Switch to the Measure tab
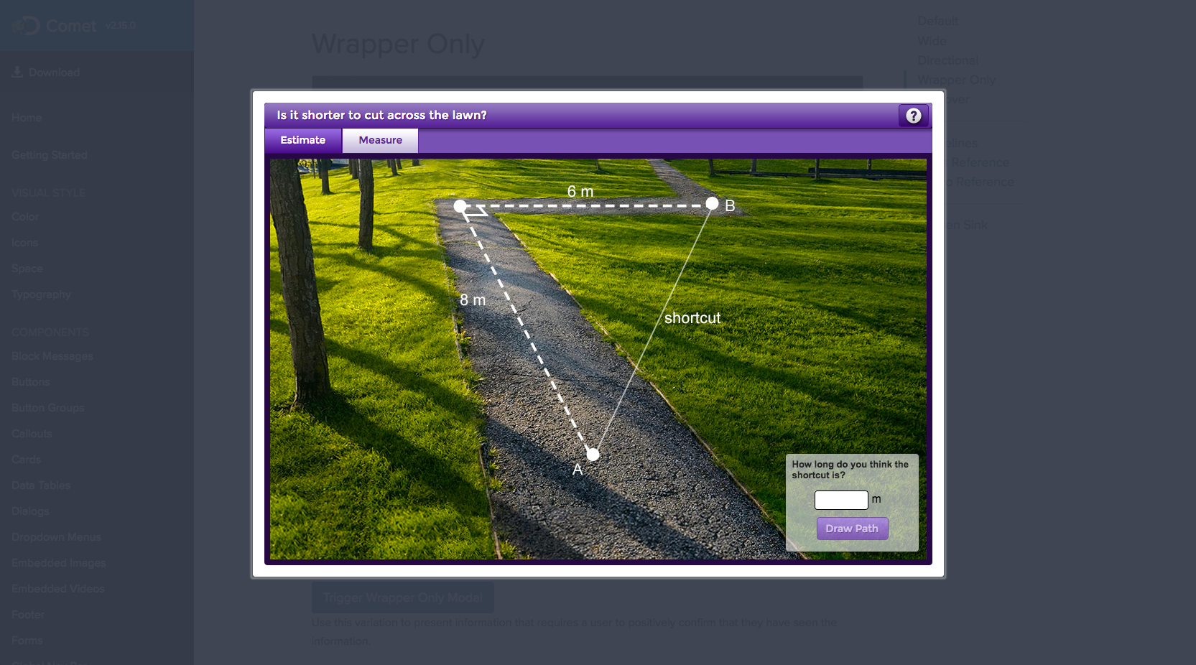 pyautogui.click(x=380, y=140)
